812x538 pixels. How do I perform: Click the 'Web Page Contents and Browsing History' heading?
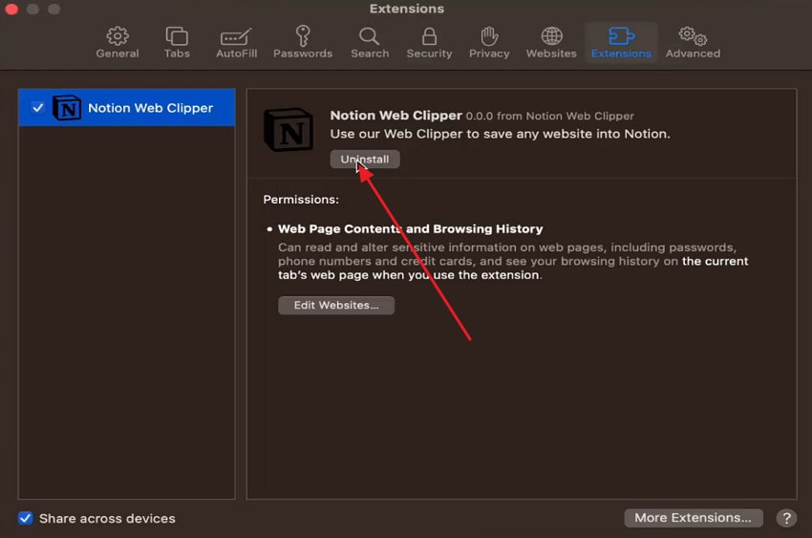410,229
